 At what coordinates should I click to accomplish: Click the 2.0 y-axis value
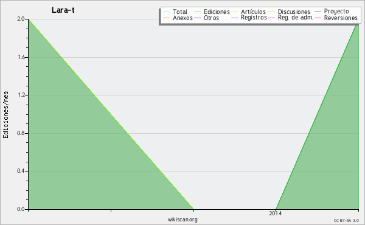pyautogui.click(x=21, y=19)
